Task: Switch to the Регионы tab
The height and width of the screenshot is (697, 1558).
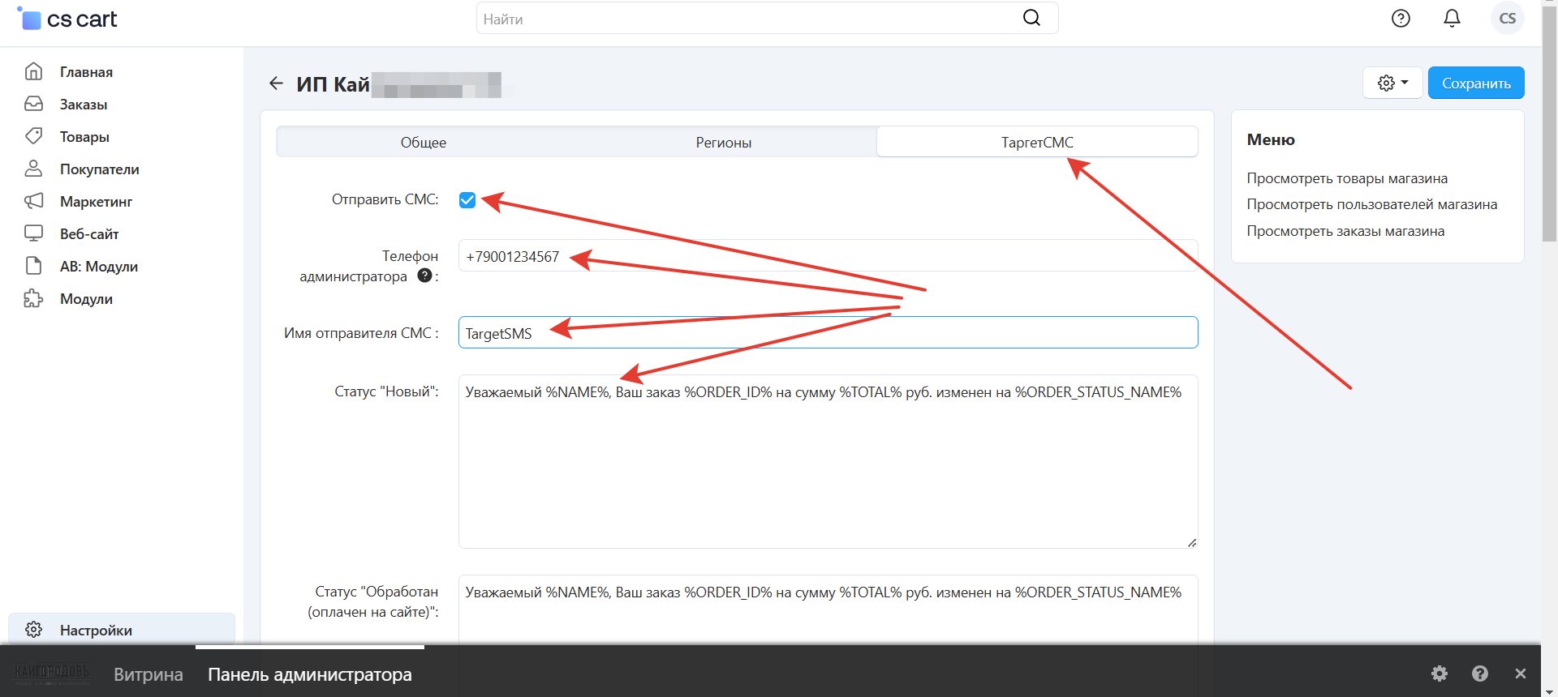Action: 723,142
